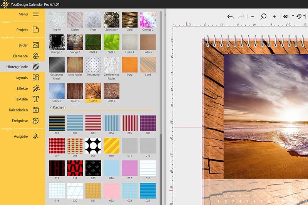
Task: Click the undo arrow in the toolbar
Action: click(230, 17)
